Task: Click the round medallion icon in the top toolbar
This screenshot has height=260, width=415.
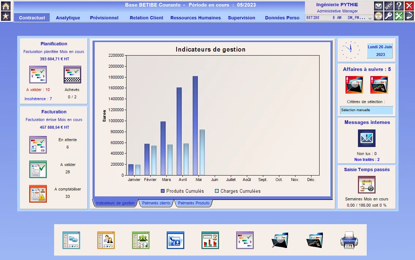Action: coord(378,16)
